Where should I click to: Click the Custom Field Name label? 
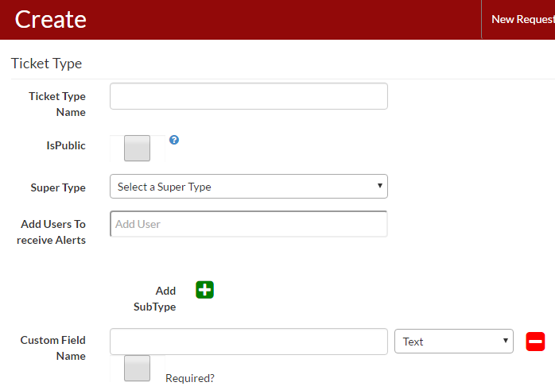pyautogui.click(x=53, y=348)
